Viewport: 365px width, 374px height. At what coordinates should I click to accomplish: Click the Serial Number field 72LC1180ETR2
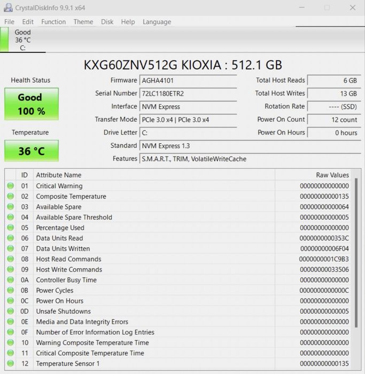188,93
